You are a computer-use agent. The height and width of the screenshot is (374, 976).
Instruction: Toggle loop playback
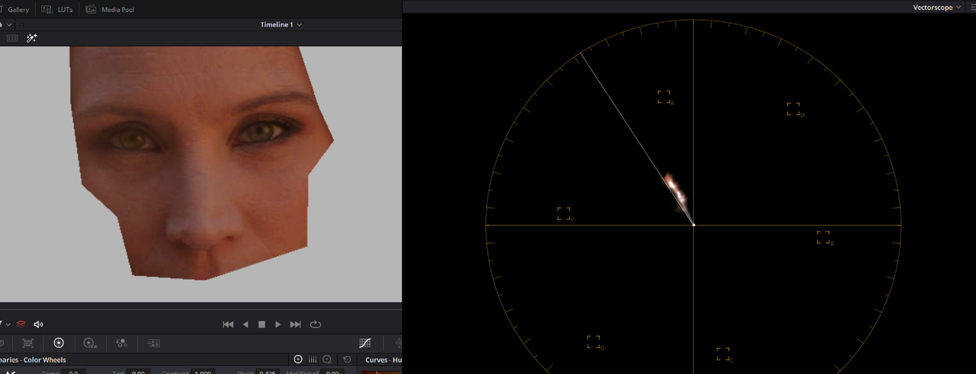click(316, 324)
